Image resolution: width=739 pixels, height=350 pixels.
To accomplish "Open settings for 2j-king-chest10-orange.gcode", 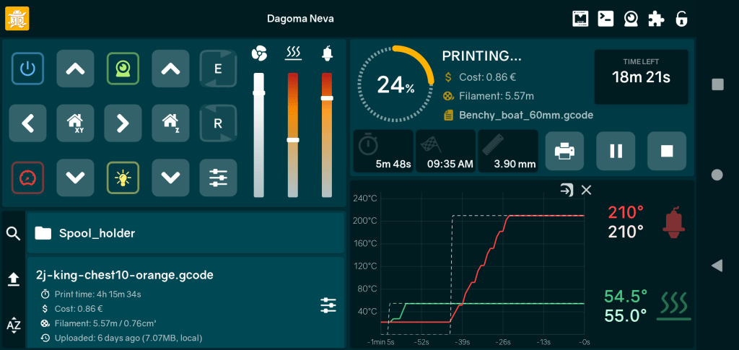I will (x=328, y=306).
